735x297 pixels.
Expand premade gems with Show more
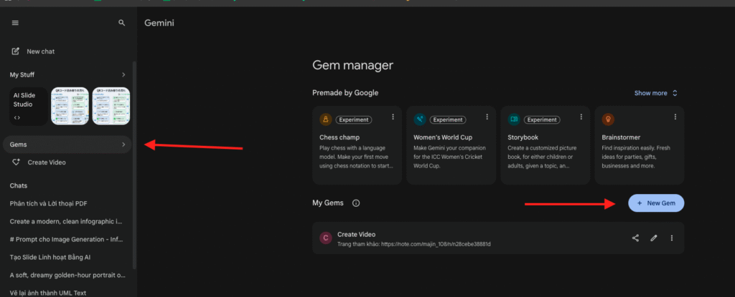click(x=656, y=93)
